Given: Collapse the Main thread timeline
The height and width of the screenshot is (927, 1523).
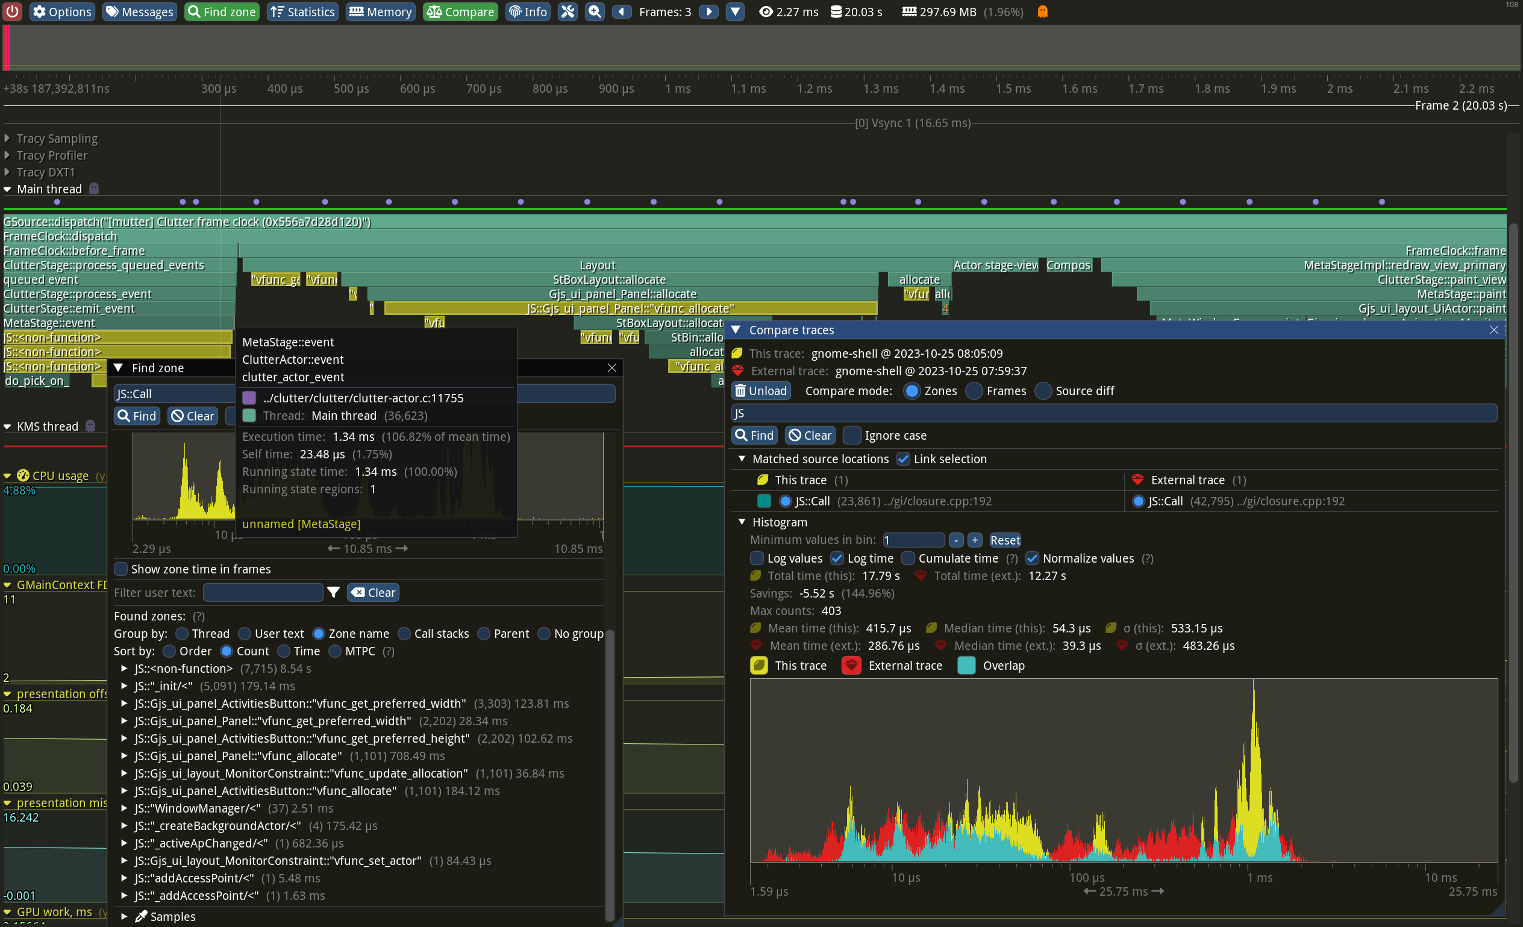Looking at the screenshot, I should click(7, 189).
